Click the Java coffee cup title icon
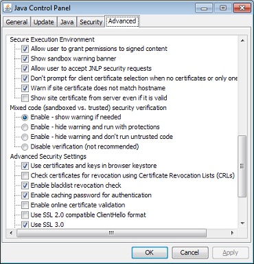Viewport: 254px width, 264px height. 8,8
